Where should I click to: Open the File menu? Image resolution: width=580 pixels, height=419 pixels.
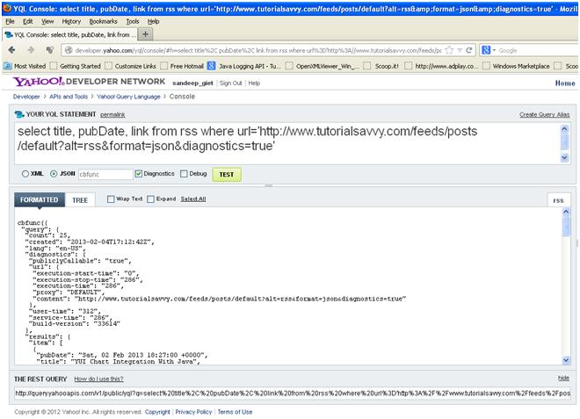click(10, 21)
